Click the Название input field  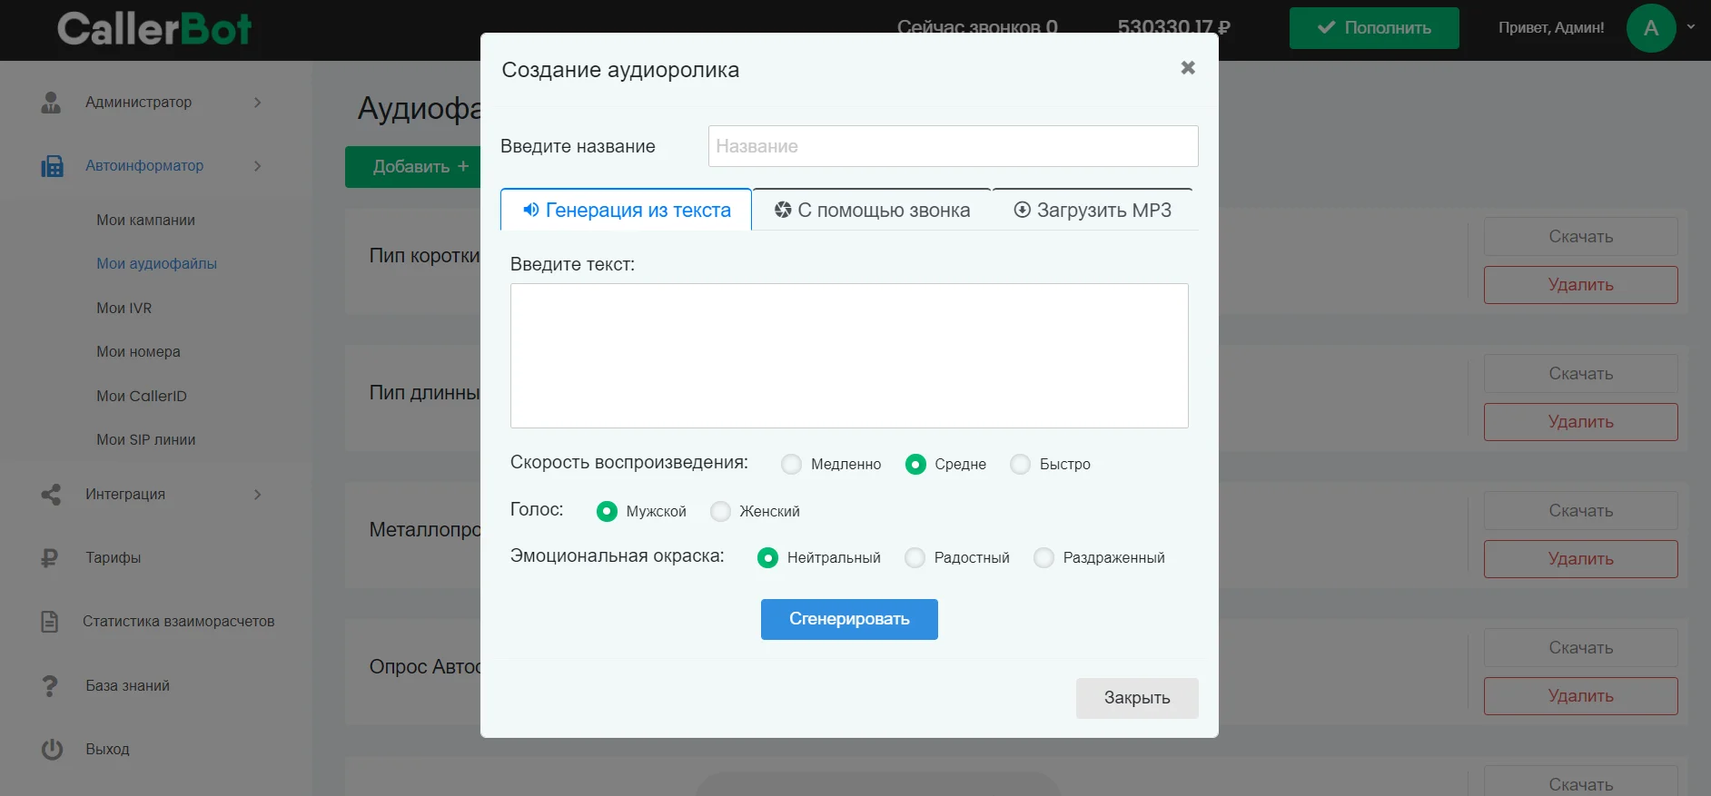click(953, 146)
